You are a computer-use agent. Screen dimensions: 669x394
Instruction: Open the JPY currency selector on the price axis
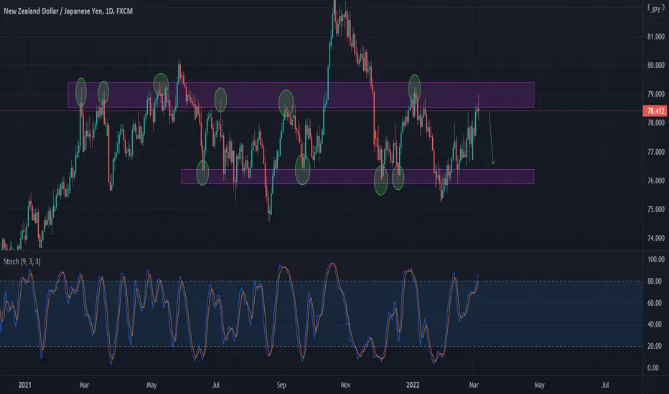(x=656, y=10)
